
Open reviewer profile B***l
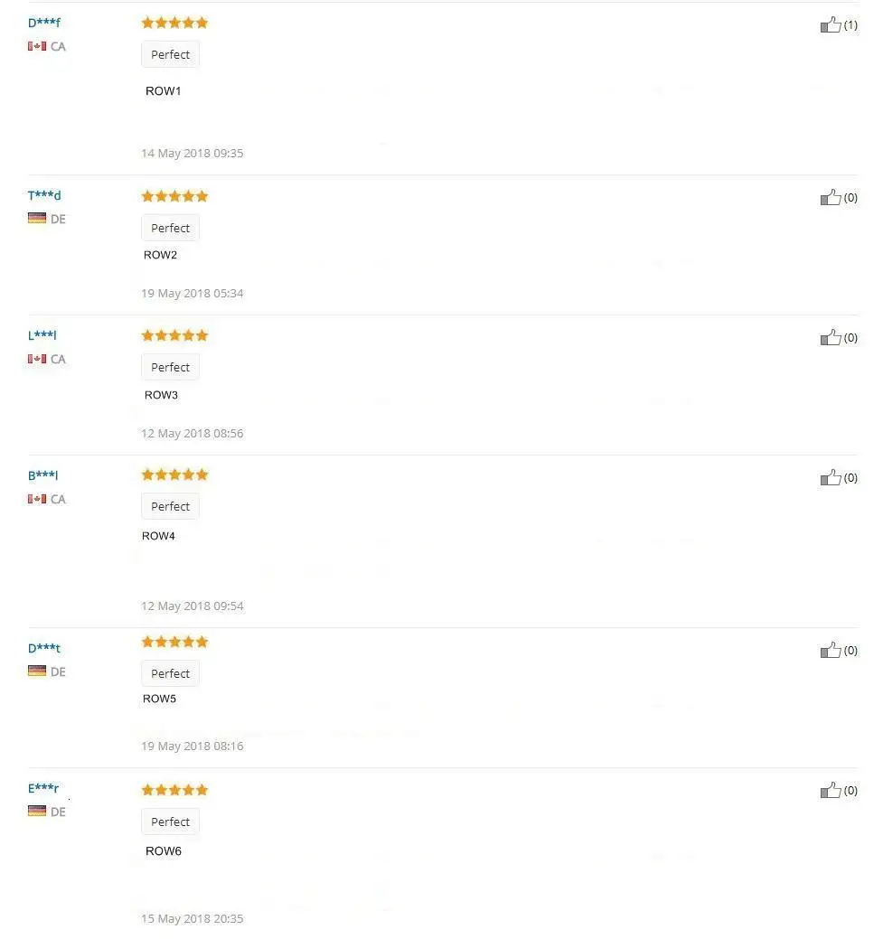(x=42, y=475)
